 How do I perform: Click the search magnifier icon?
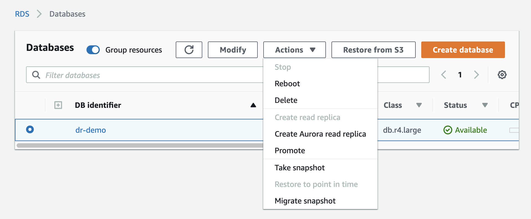coord(36,75)
